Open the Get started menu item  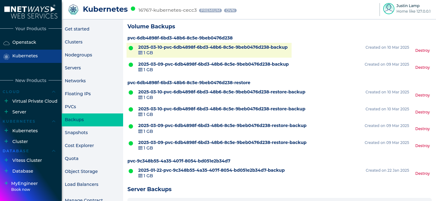92,29
